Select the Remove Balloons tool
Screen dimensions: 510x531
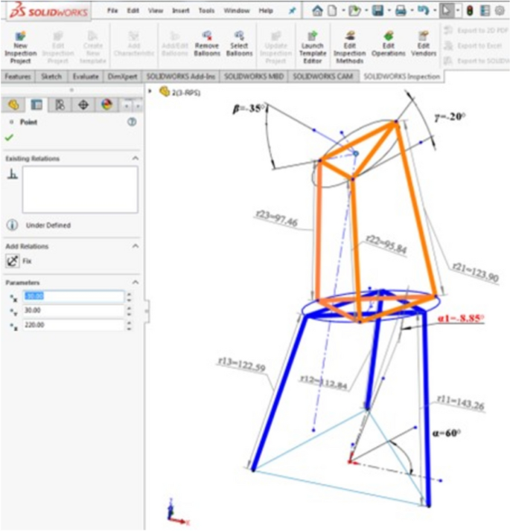[x=206, y=45]
